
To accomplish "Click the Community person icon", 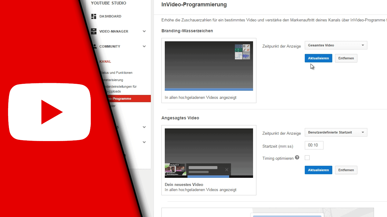I will pyautogui.click(x=95, y=46).
